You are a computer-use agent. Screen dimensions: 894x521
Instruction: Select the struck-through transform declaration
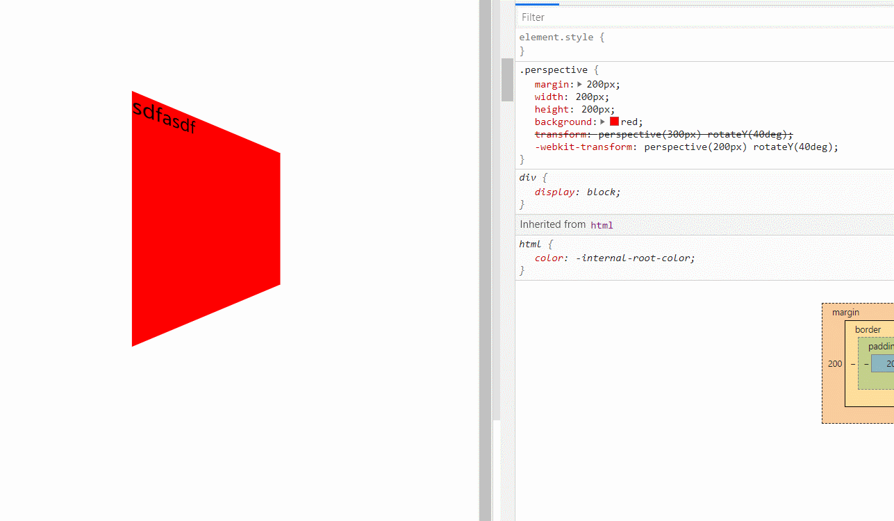pyautogui.click(x=663, y=134)
